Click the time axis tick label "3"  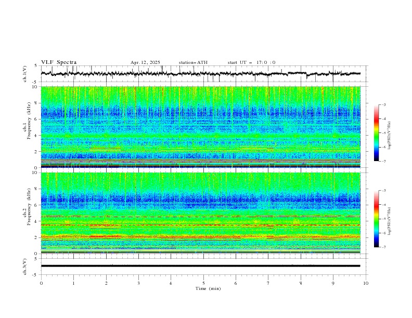[138, 283]
